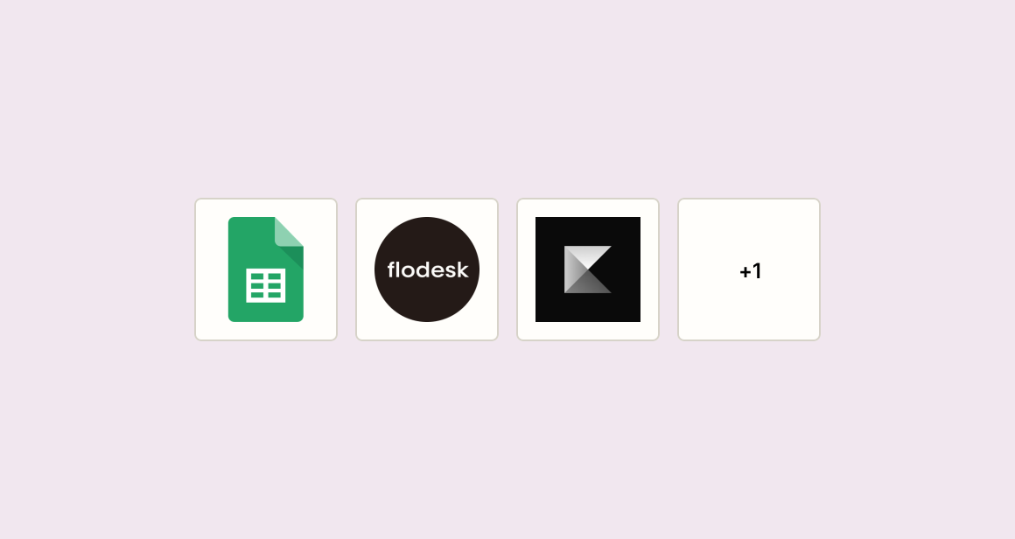Click the white spreadsheet grid on Sheets icon
The image size is (1015, 539).
265,285
